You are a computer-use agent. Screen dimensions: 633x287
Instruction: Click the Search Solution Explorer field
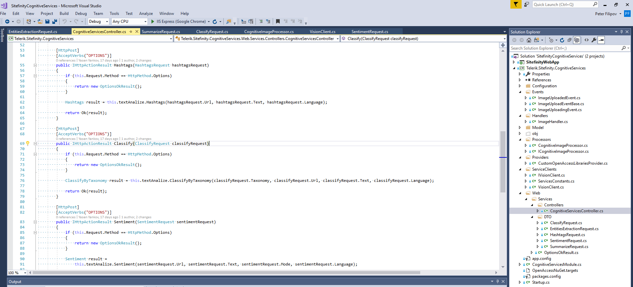565,48
